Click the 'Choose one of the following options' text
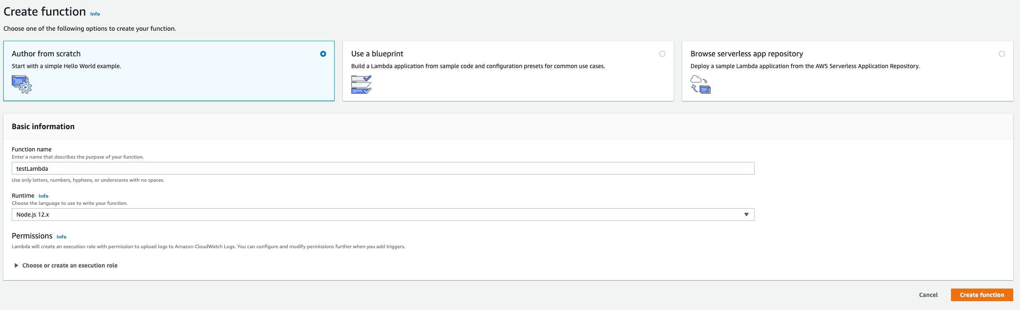 pos(90,29)
